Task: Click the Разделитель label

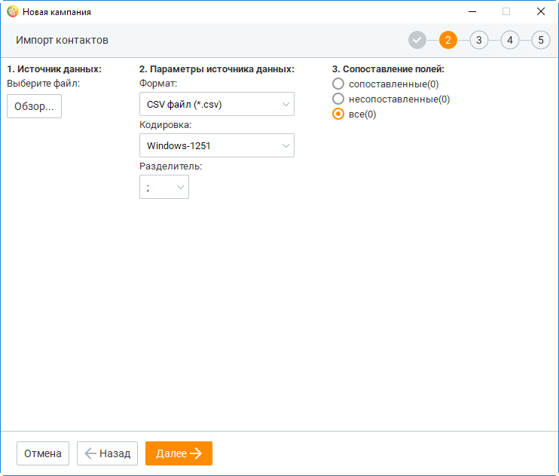Action: [171, 166]
